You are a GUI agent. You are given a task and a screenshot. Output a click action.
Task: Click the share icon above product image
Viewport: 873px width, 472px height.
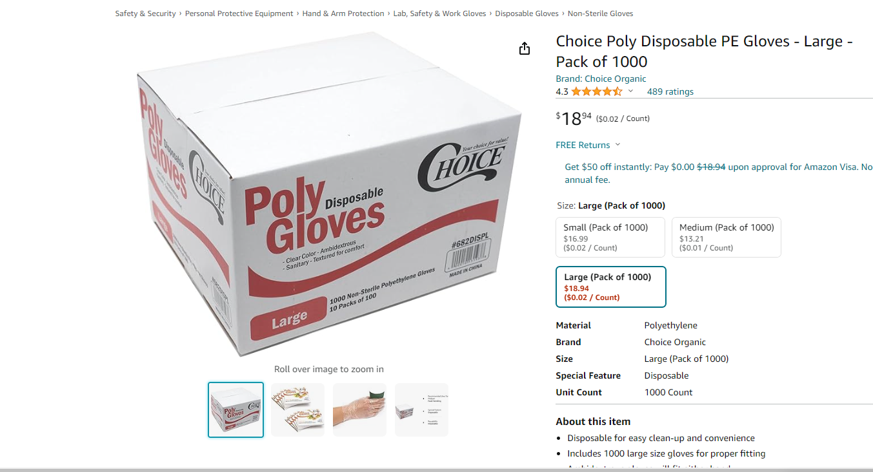[x=525, y=48]
